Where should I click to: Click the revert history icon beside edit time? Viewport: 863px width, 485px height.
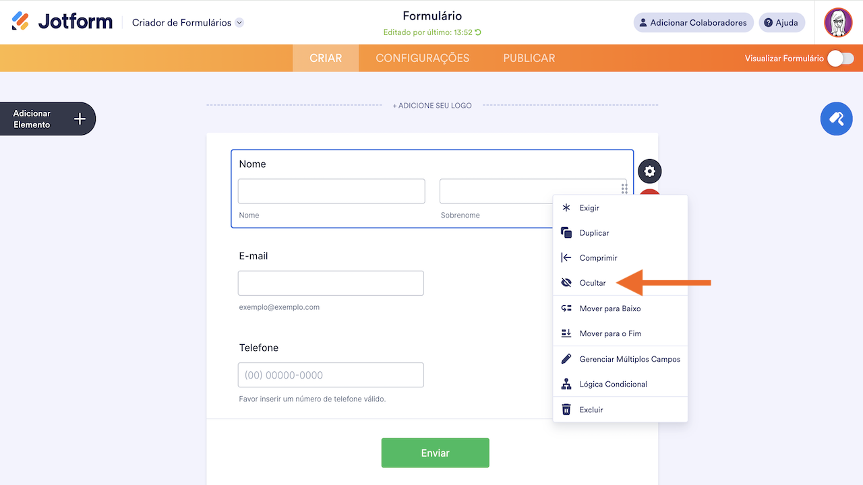coord(478,32)
